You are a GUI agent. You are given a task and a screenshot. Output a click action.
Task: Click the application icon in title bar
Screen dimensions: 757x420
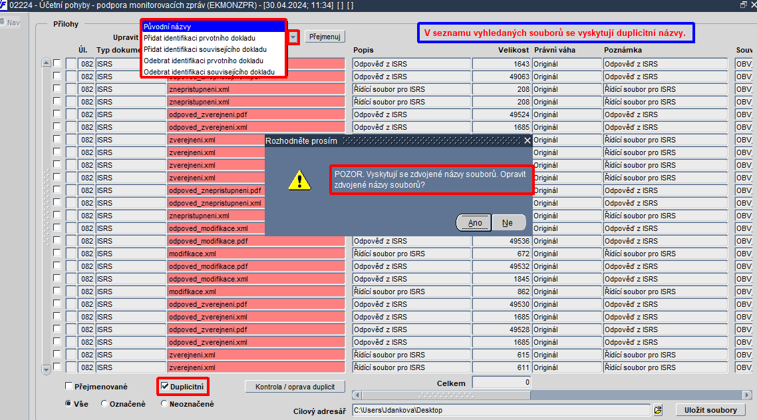[3, 5]
